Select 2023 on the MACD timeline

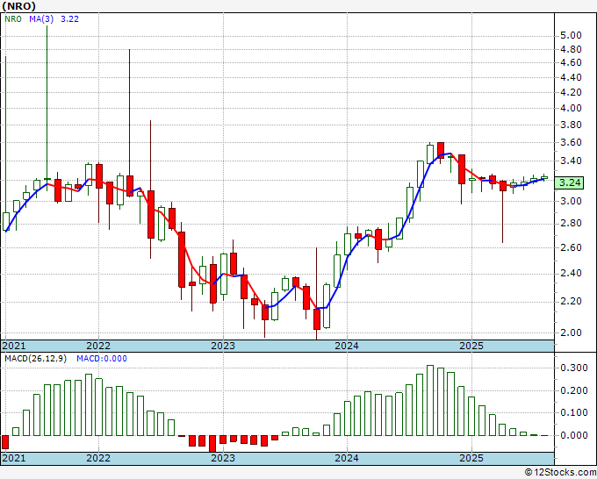pos(223,458)
